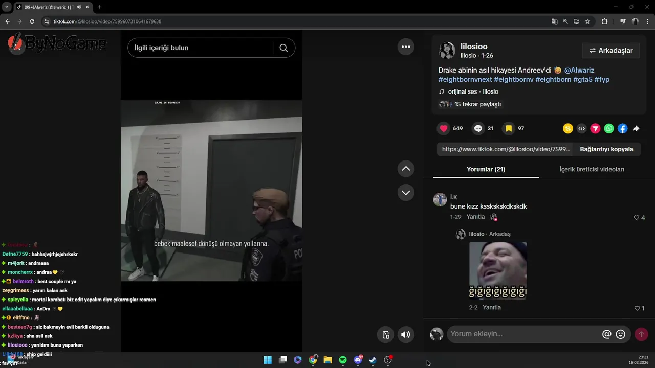655x368 pixels.
Task: Repost using the yellow repost icon
Action: click(567, 129)
